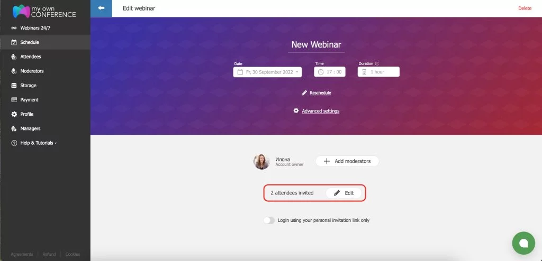Click Edit for invited attendees
The image size is (542, 261).
pos(344,193)
